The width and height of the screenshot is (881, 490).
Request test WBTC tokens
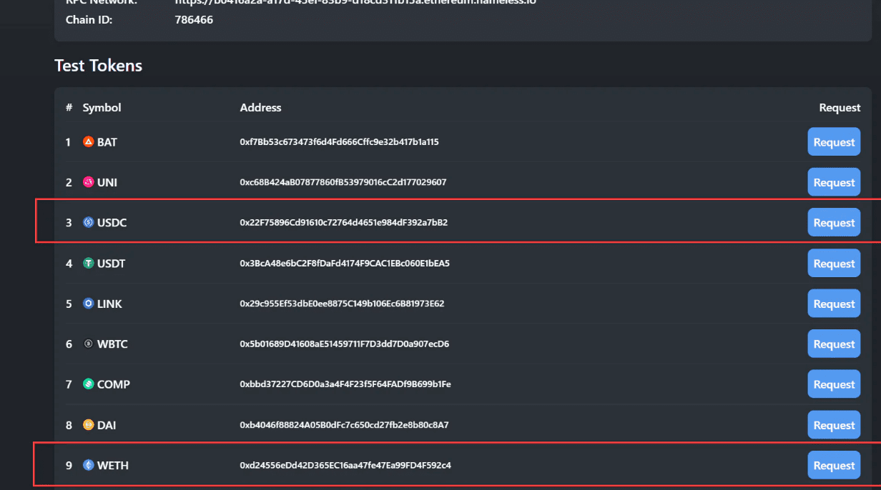click(834, 344)
